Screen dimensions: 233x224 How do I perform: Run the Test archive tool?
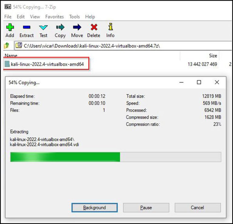coord(43,28)
